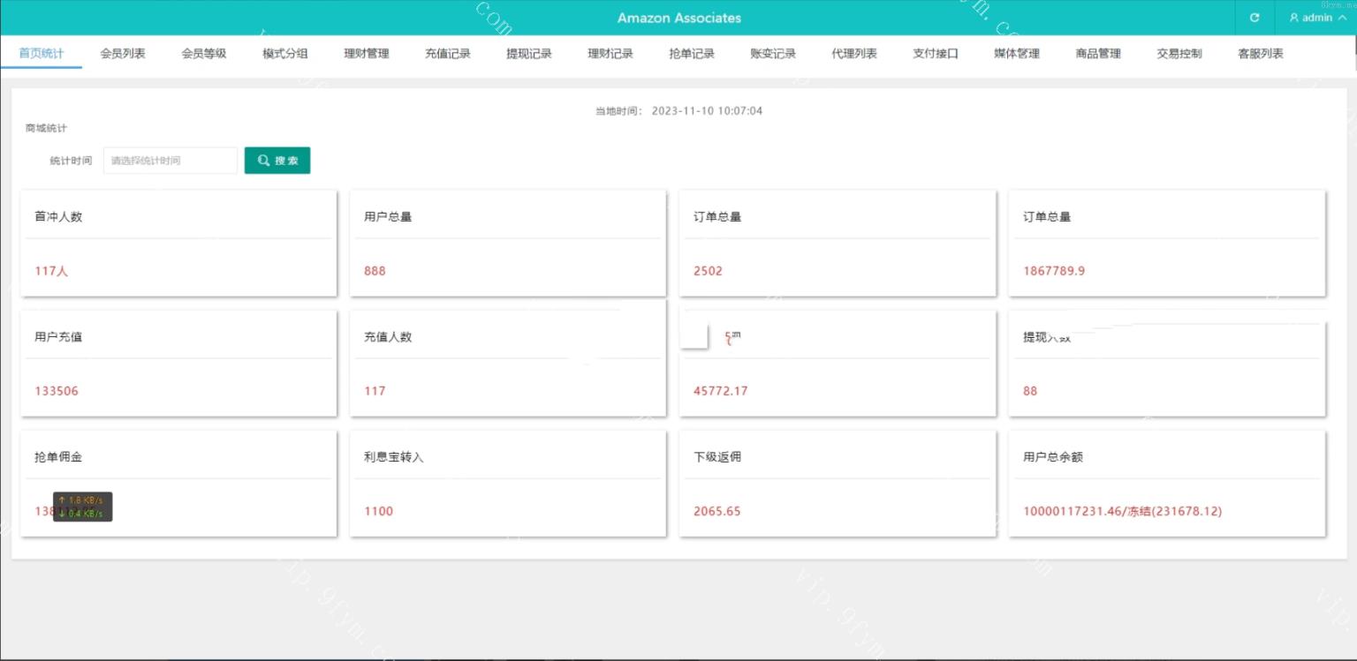Viewport: 1357px width, 661px height.
Task: View the 抢单记录 tab
Action: 692,54
